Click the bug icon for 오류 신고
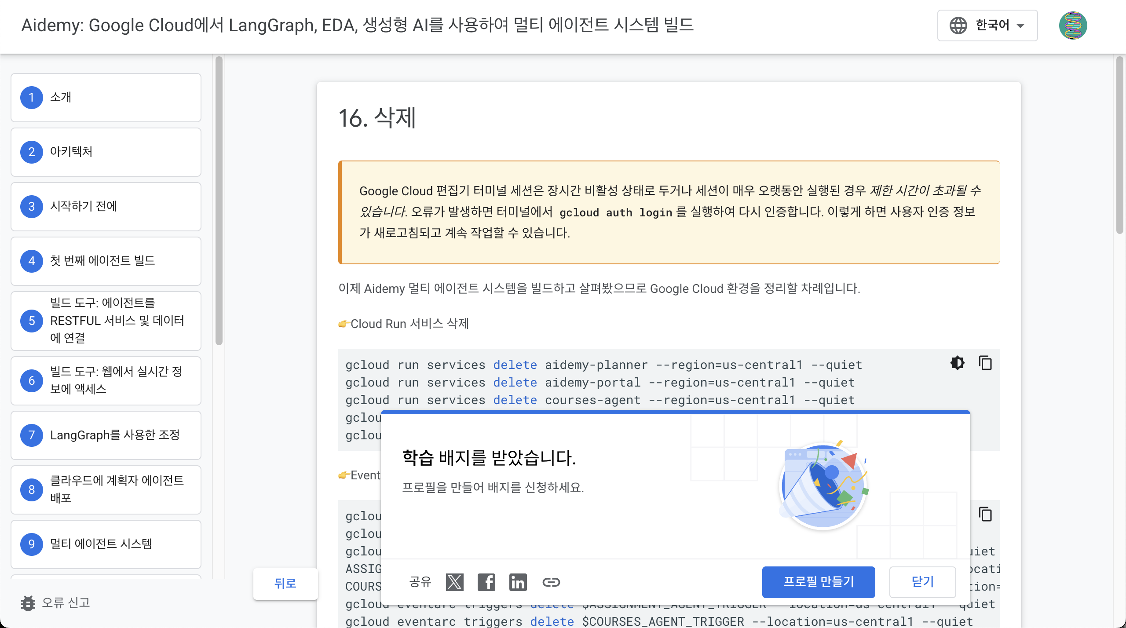This screenshot has width=1126, height=628. coord(28,603)
